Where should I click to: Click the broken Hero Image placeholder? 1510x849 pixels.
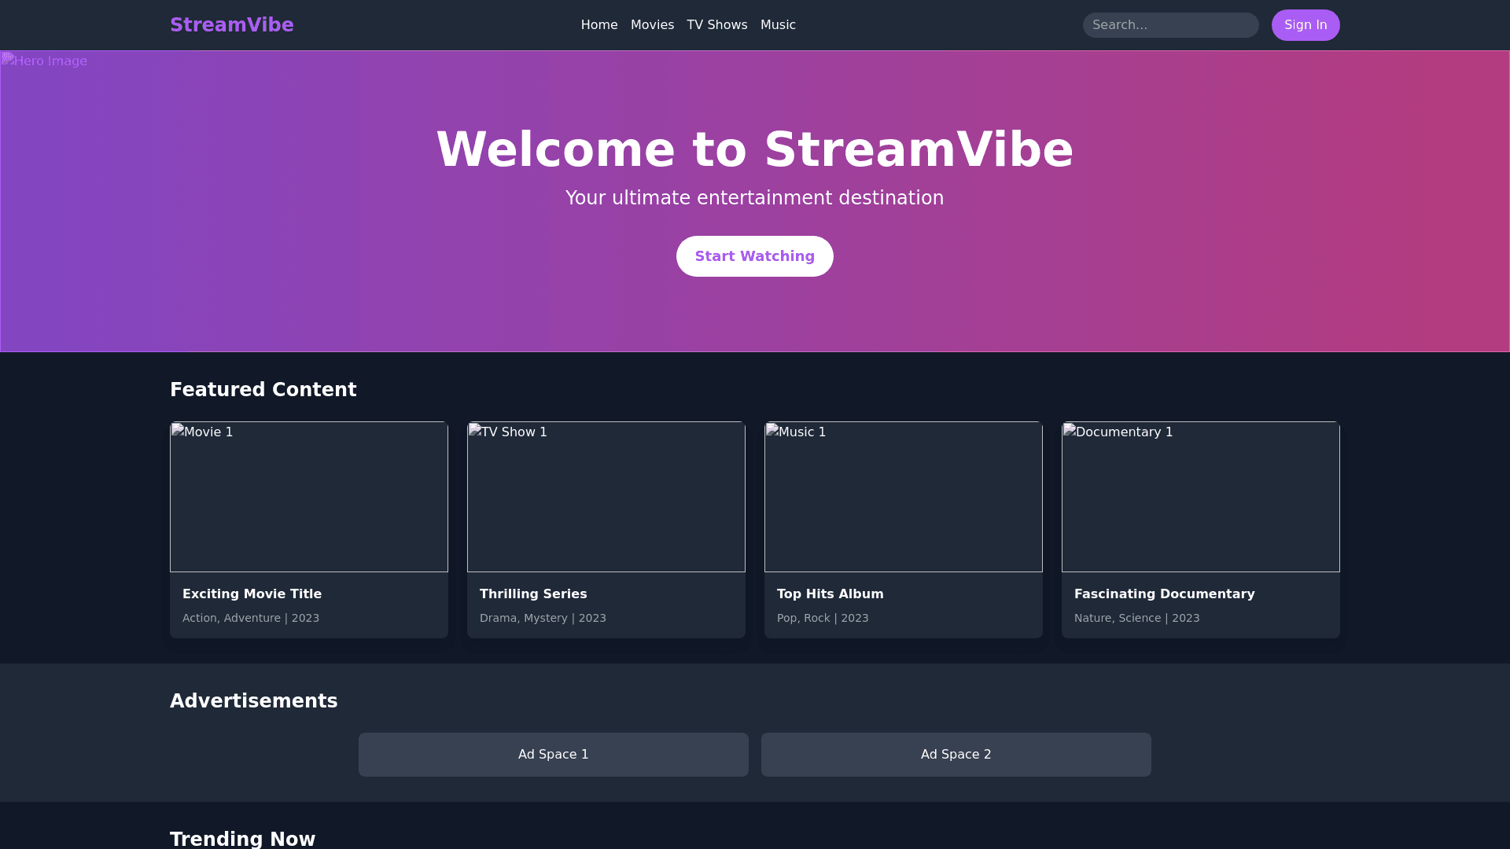tap(45, 61)
